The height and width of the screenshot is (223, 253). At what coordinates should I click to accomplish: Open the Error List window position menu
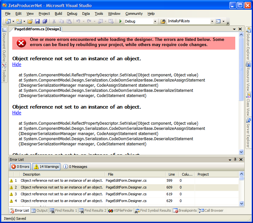click(x=230, y=160)
